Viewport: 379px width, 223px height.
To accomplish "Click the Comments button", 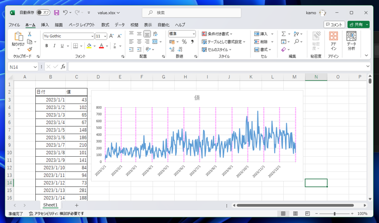I will [334, 25].
